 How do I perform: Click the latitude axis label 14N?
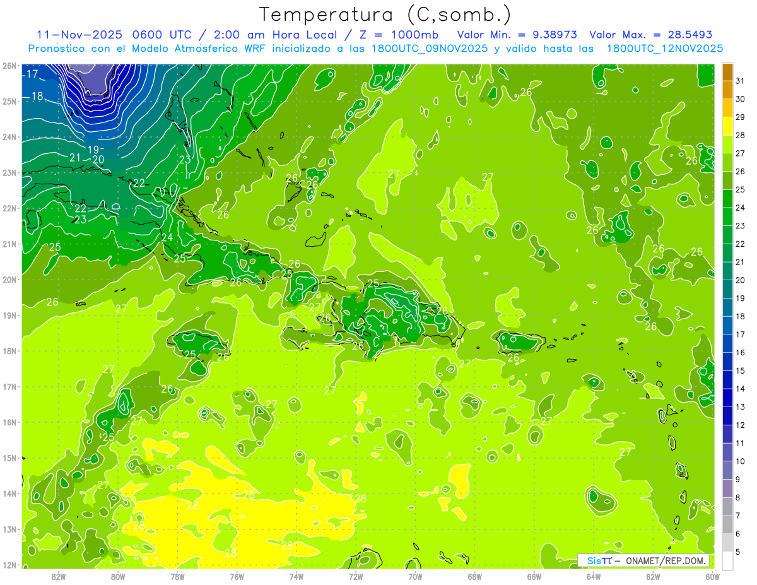click(x=10, y=493)
